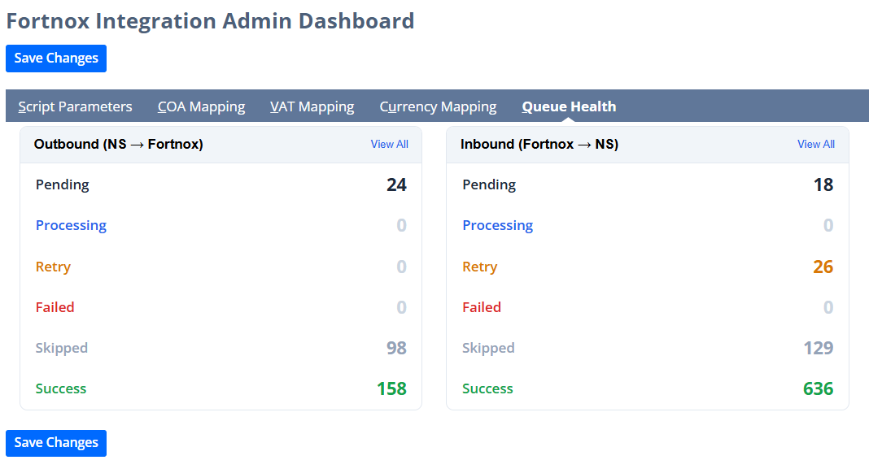
Task: Click Inbound Skipped label
Action: click(488, 348)
